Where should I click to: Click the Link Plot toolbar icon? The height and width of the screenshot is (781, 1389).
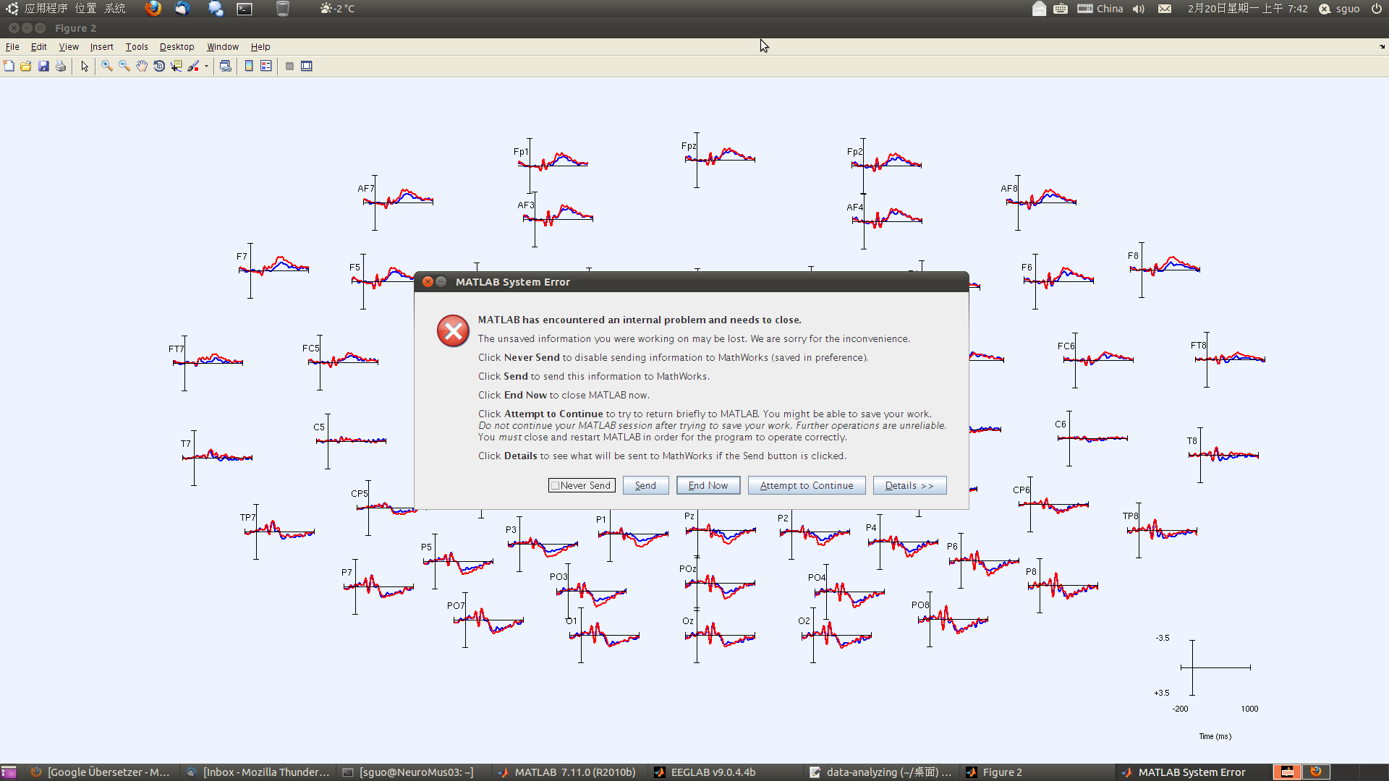coord(226,66)
